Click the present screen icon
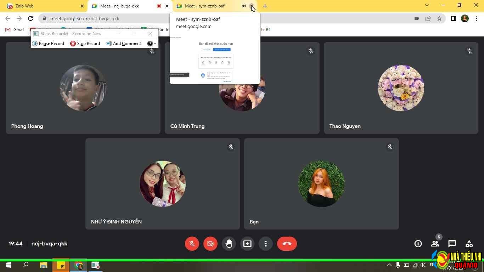The height and width of the screenshot is (272, 484). click(x=247, y=244)
